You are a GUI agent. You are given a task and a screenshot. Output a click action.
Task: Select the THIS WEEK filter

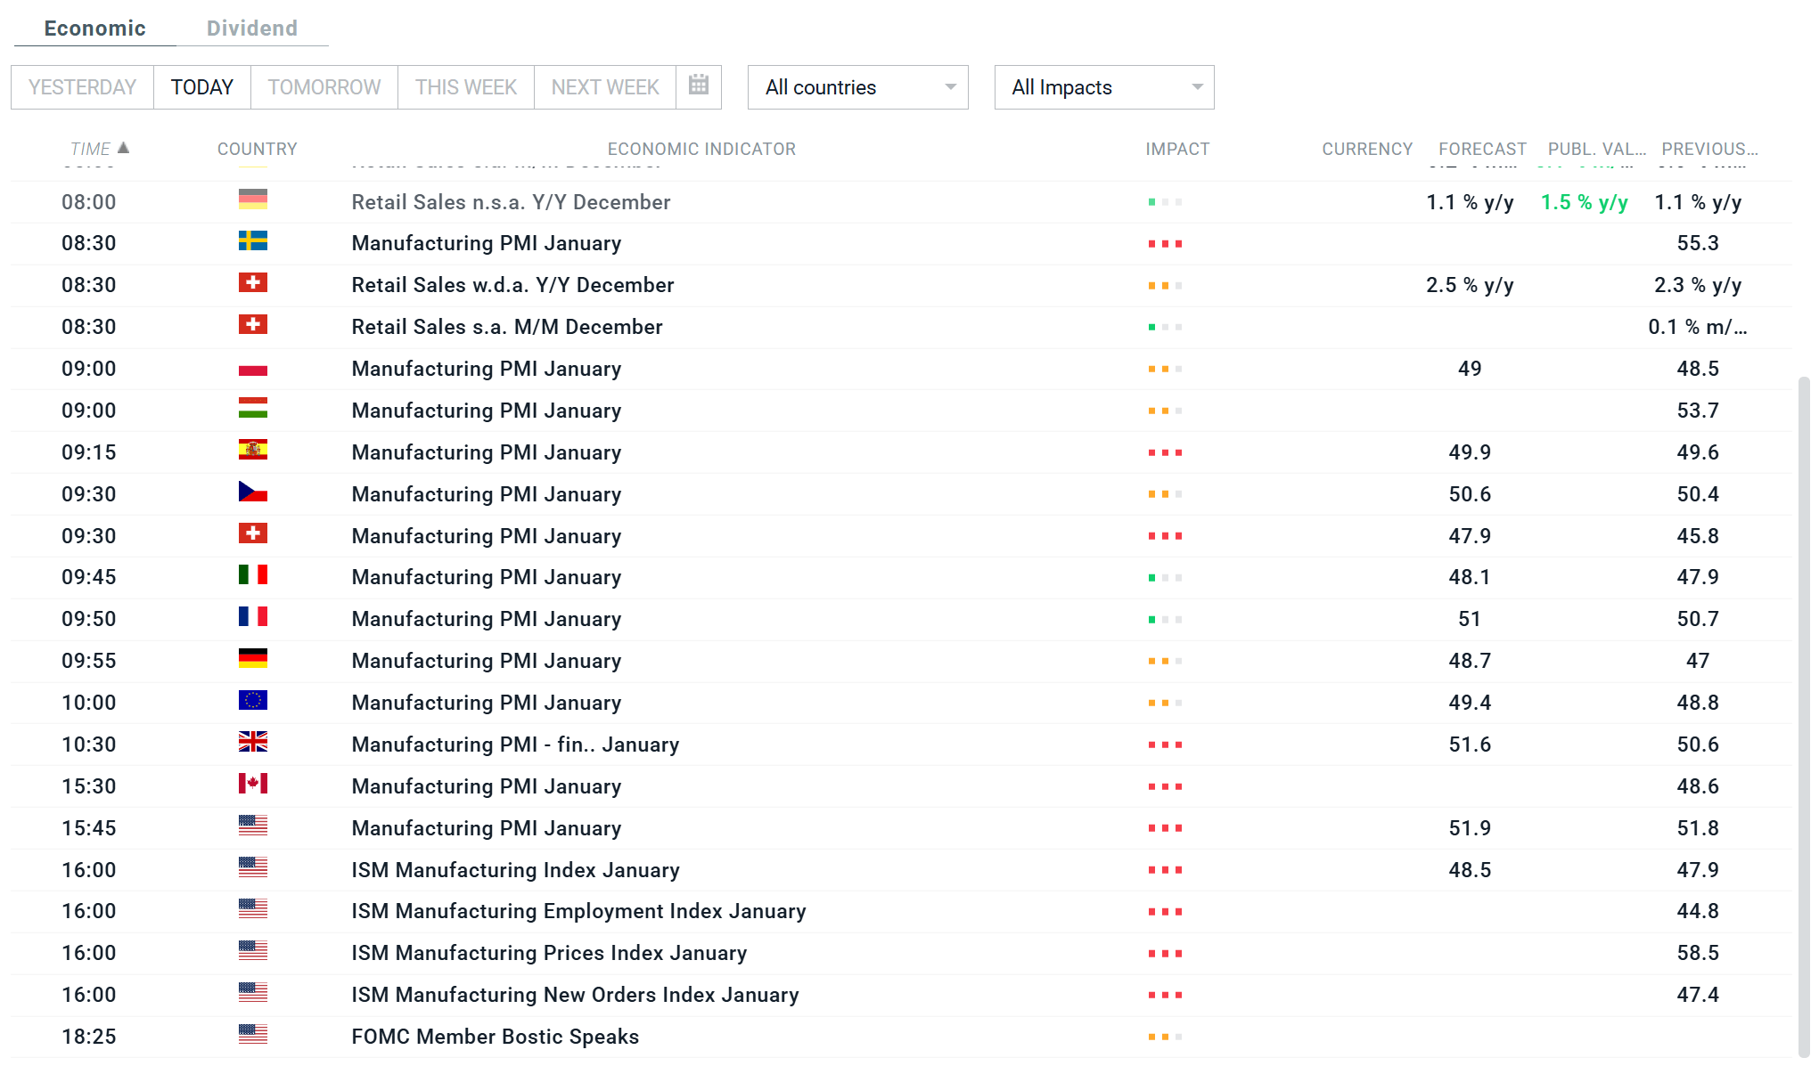tap(465, 87)
